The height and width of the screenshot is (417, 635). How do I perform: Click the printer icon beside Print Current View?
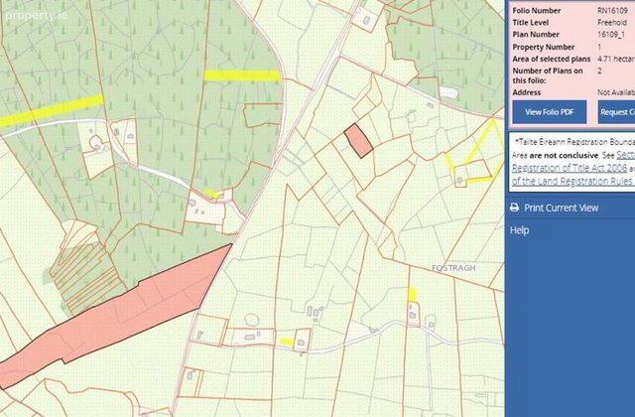click(514, 208)
